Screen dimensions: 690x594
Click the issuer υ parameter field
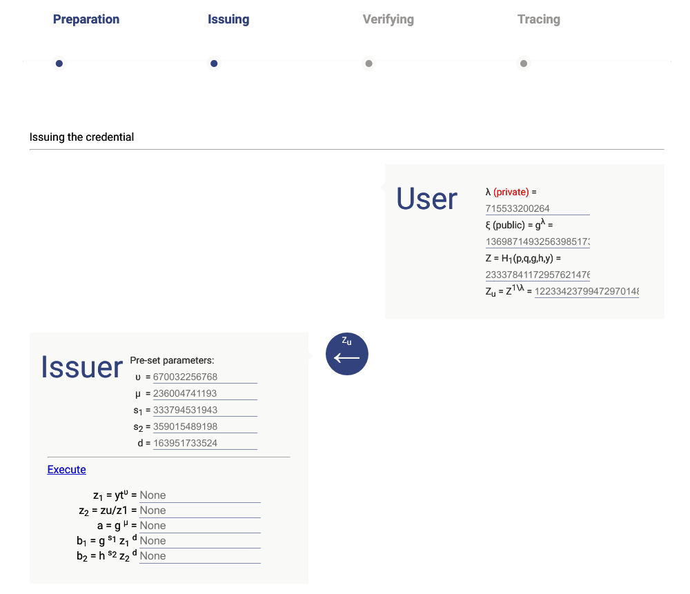click(x=205, y=377)
